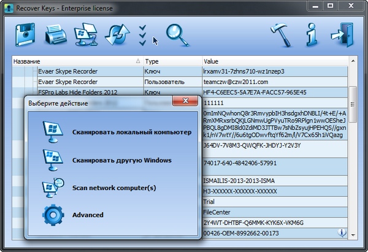Sort by Название column header
Screen dimensions: 368x252
click(x=77, y=61)
